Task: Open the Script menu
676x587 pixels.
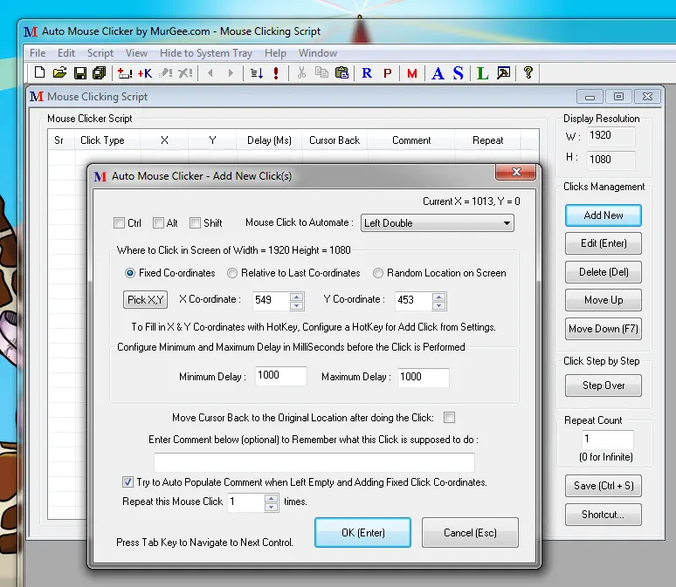Action: (100, 53)
